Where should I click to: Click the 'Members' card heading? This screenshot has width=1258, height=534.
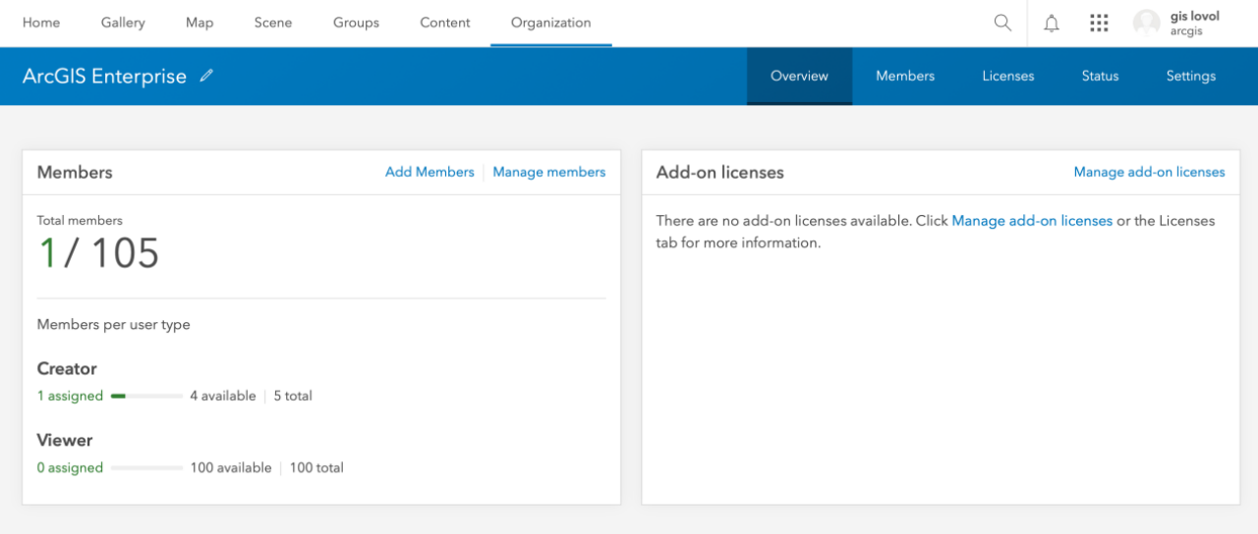coord(75,172)
